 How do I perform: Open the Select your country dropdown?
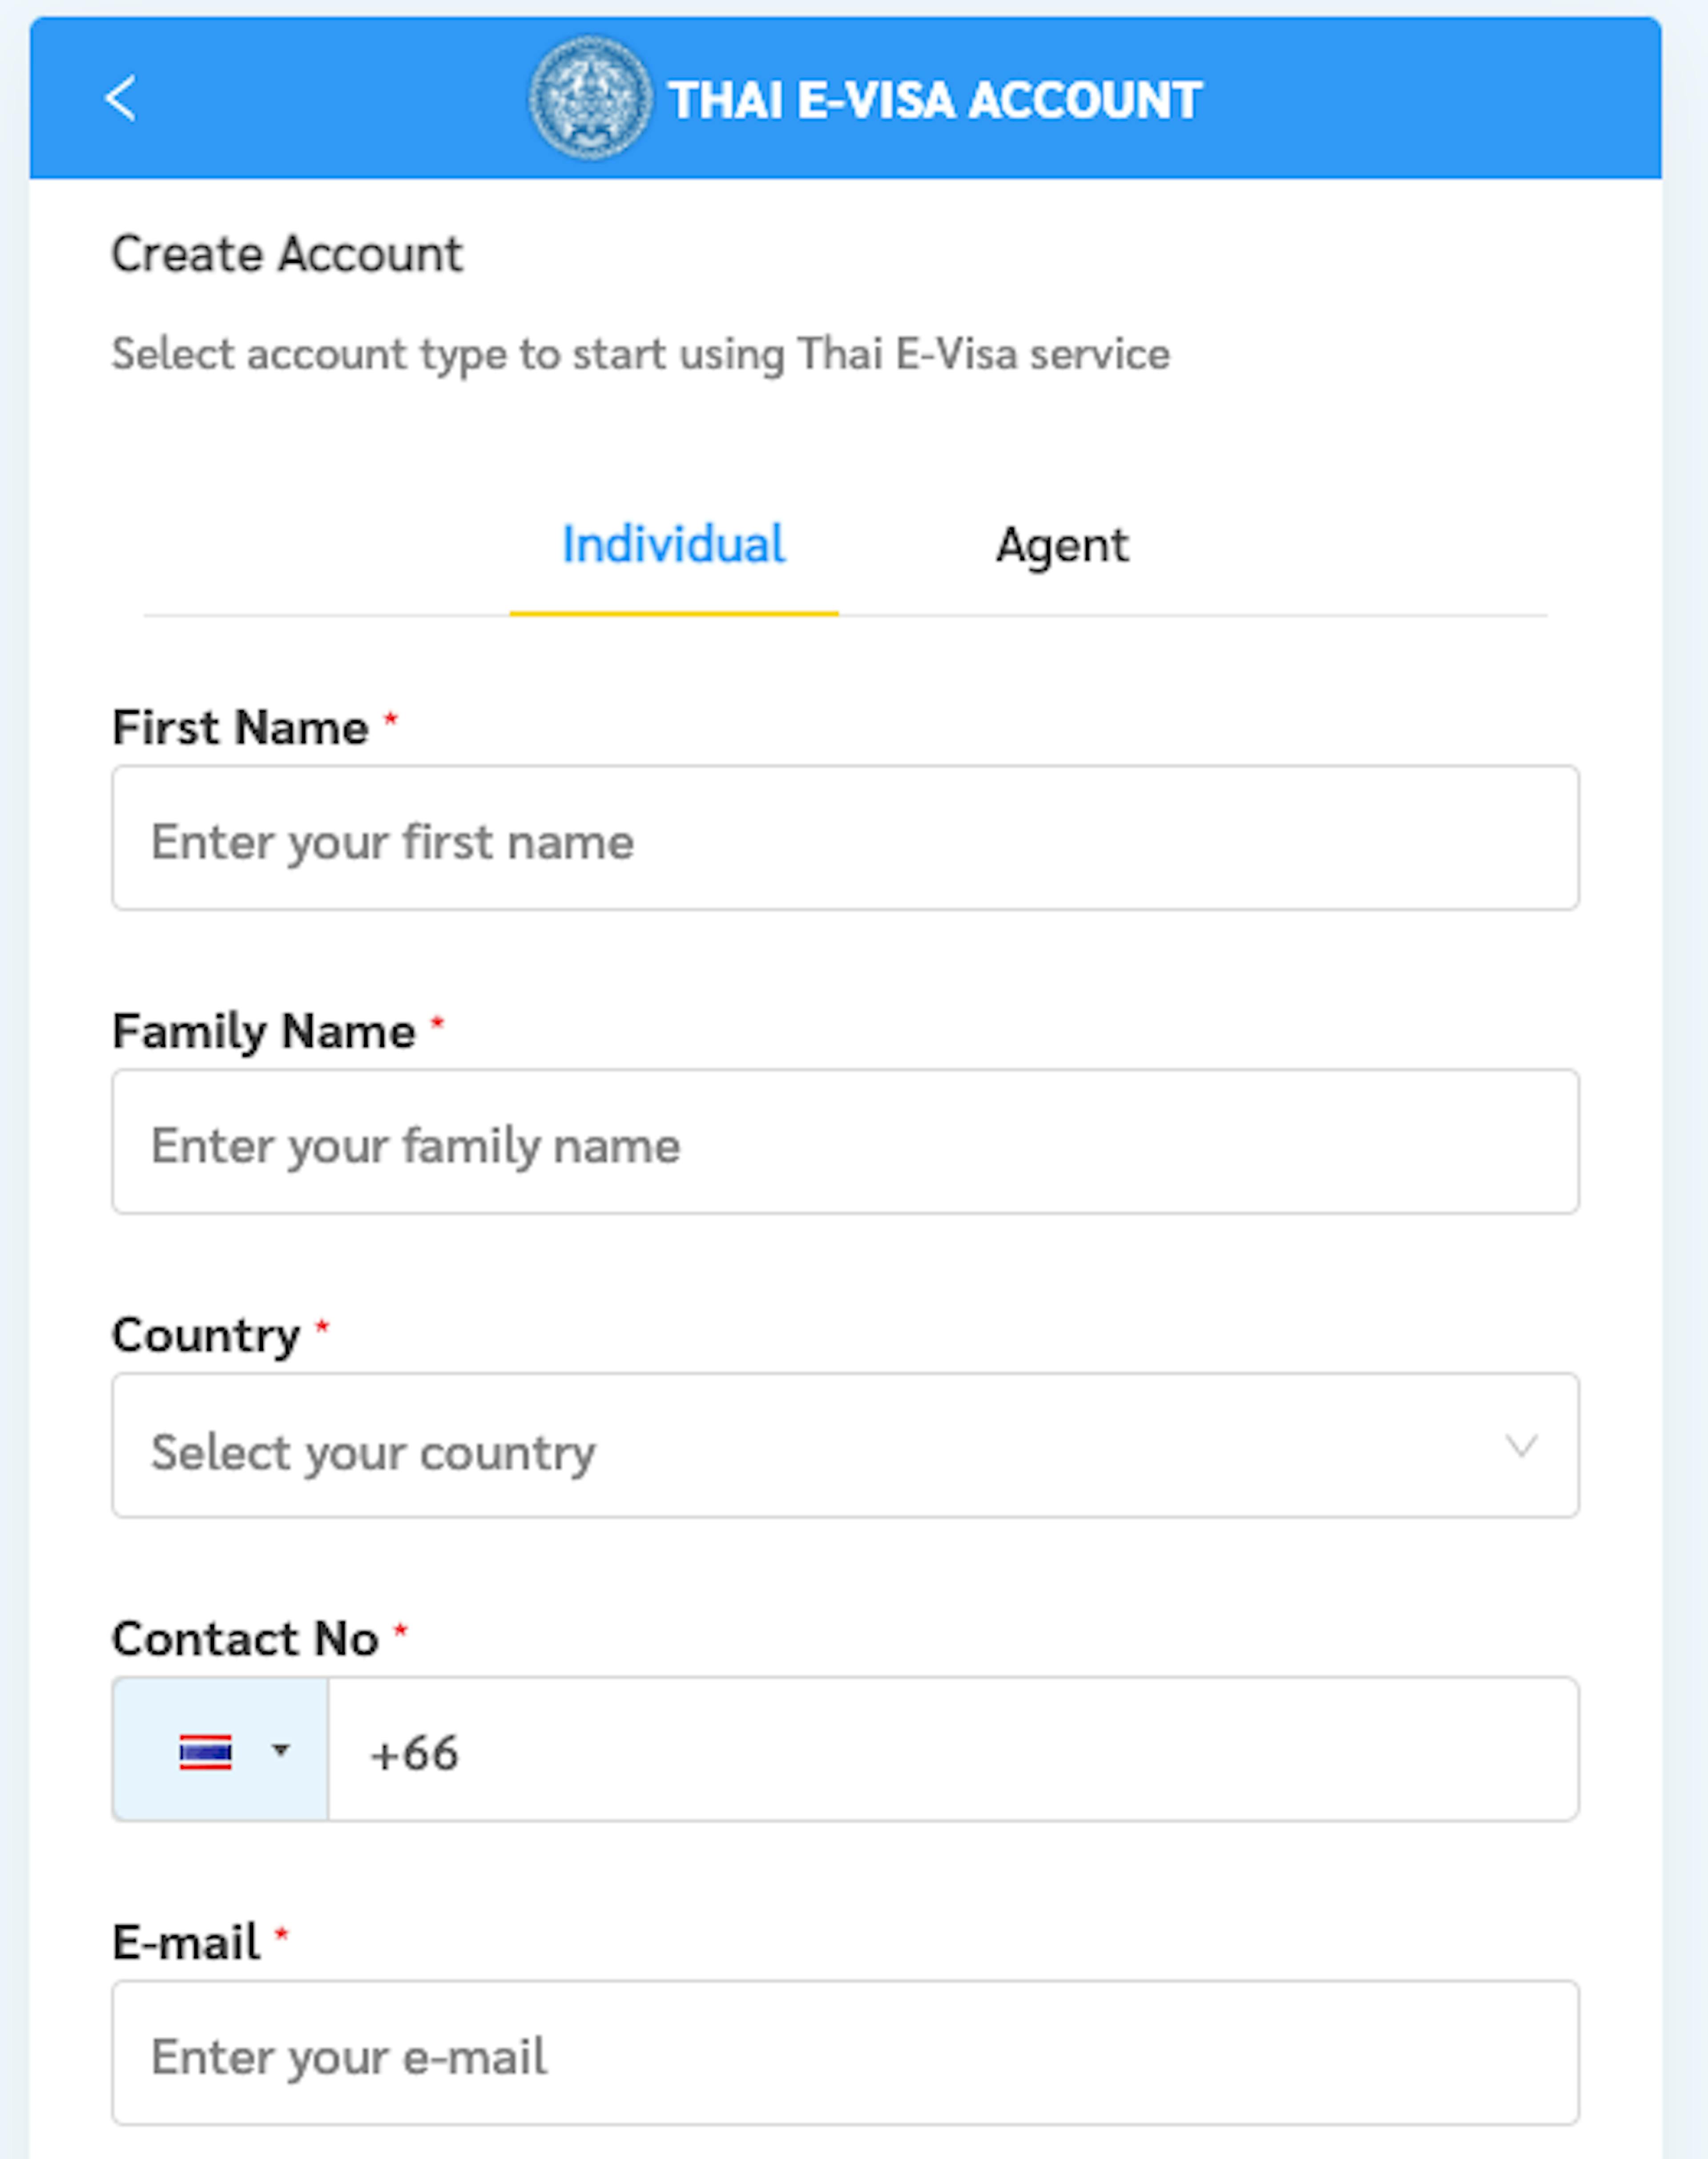(846, 1446)
